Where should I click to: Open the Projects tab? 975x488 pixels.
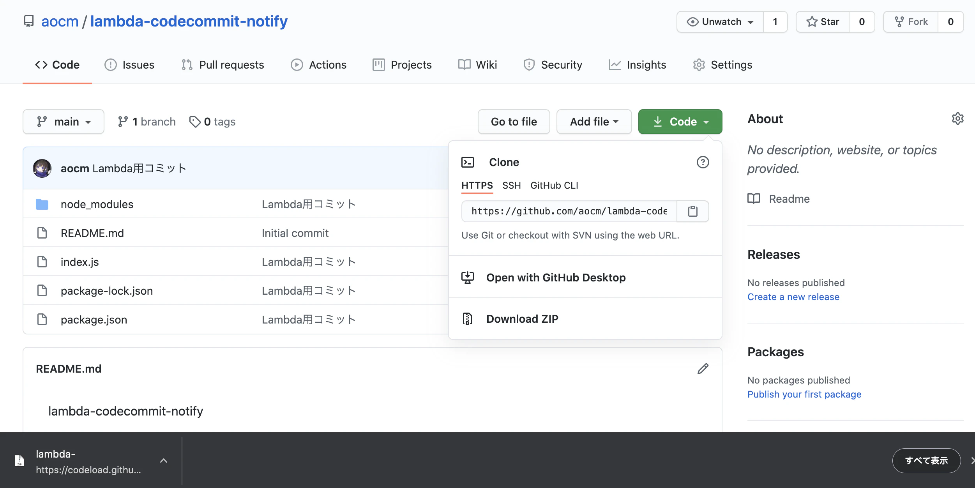[x=402, y=65]
